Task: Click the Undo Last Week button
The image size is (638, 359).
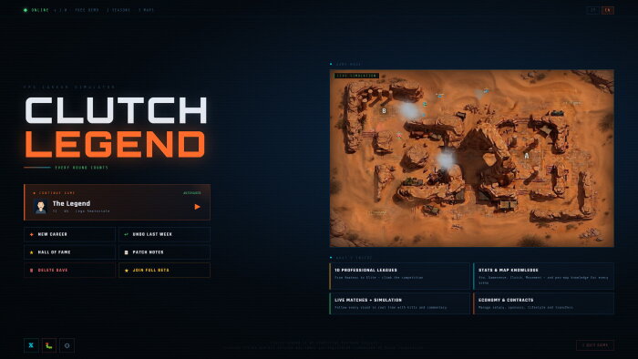Action: (164, 234)
